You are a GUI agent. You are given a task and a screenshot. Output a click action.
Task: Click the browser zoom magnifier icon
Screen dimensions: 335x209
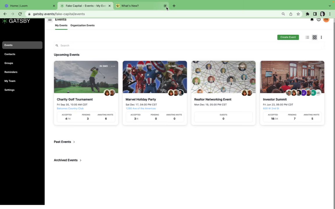coord(283,14)
